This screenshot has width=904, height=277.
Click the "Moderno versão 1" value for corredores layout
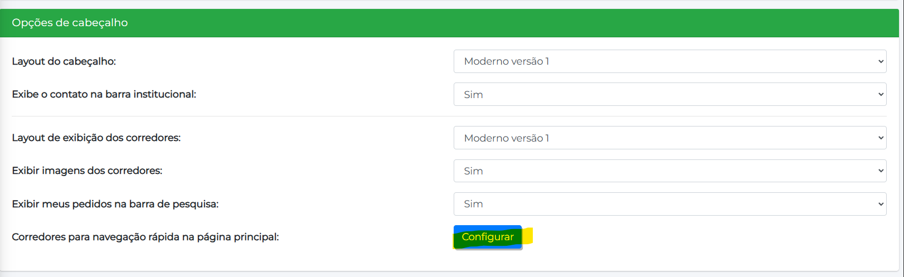tap(507, 138)
